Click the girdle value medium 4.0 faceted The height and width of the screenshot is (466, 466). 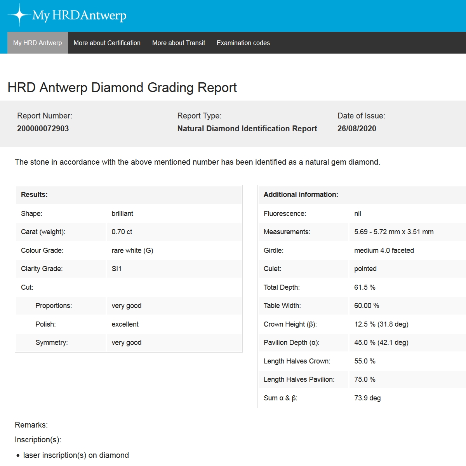[x=384, y=250]
